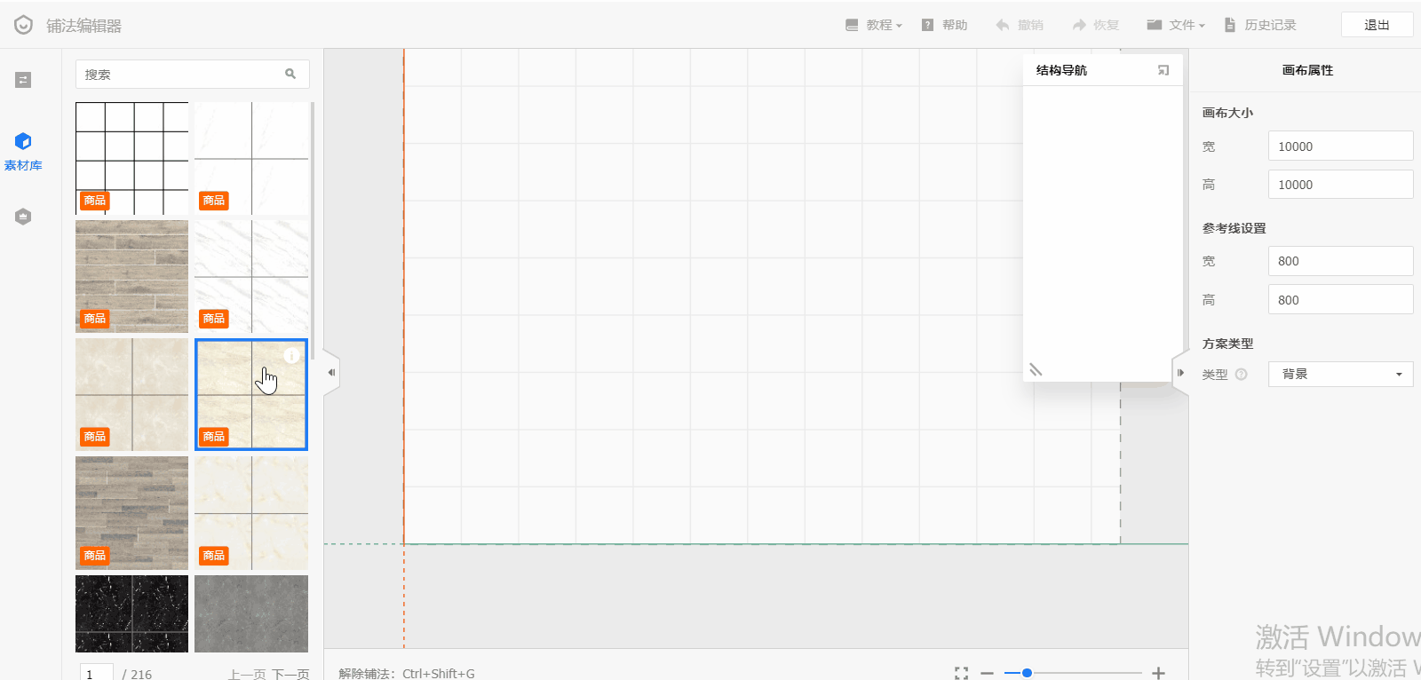Click the info icon on selected tile

tap(291, 355)
